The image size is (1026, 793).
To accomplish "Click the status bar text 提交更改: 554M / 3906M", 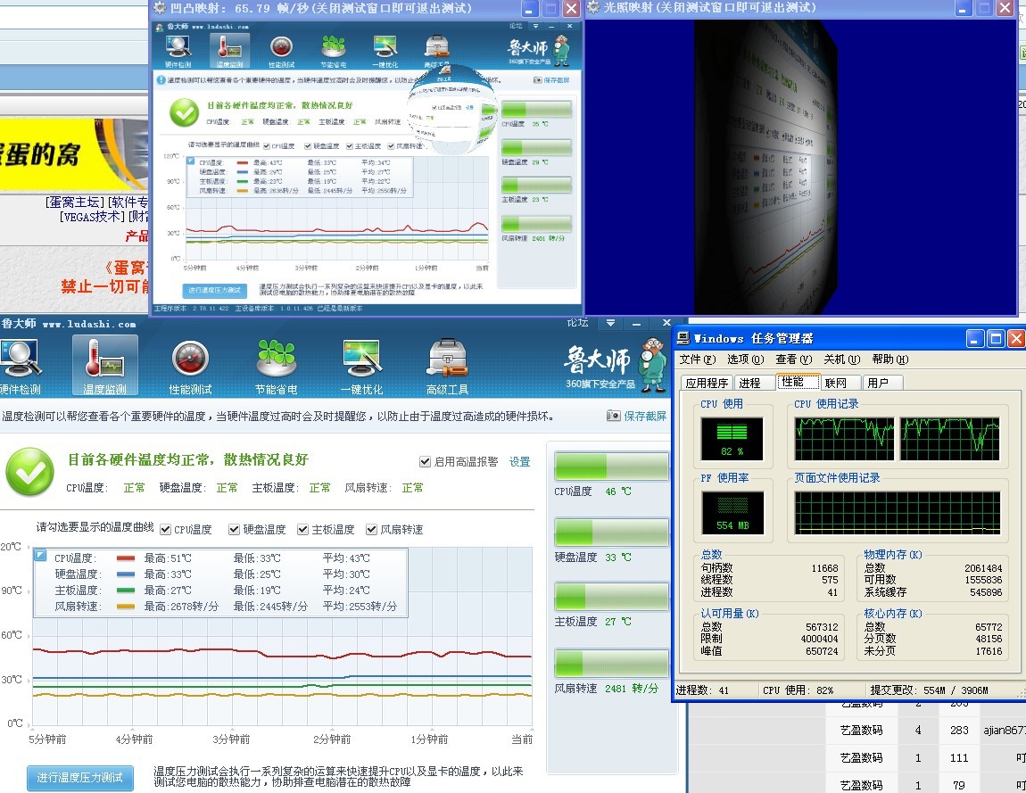I will point(929,690).
